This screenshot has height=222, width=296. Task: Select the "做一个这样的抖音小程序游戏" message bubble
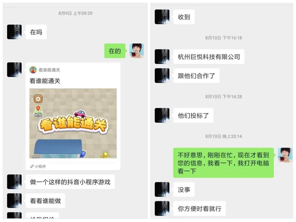coord(70,182)
